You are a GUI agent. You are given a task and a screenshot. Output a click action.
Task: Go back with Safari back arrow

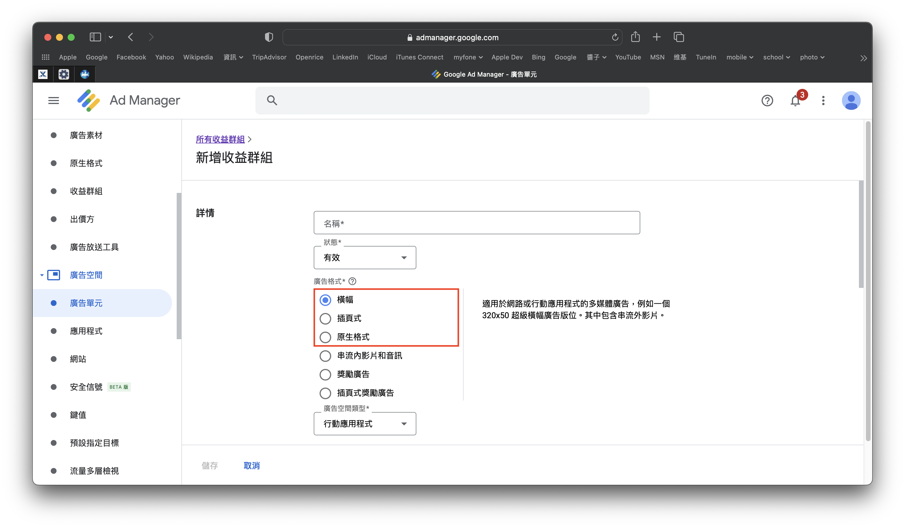pos(131,37)
